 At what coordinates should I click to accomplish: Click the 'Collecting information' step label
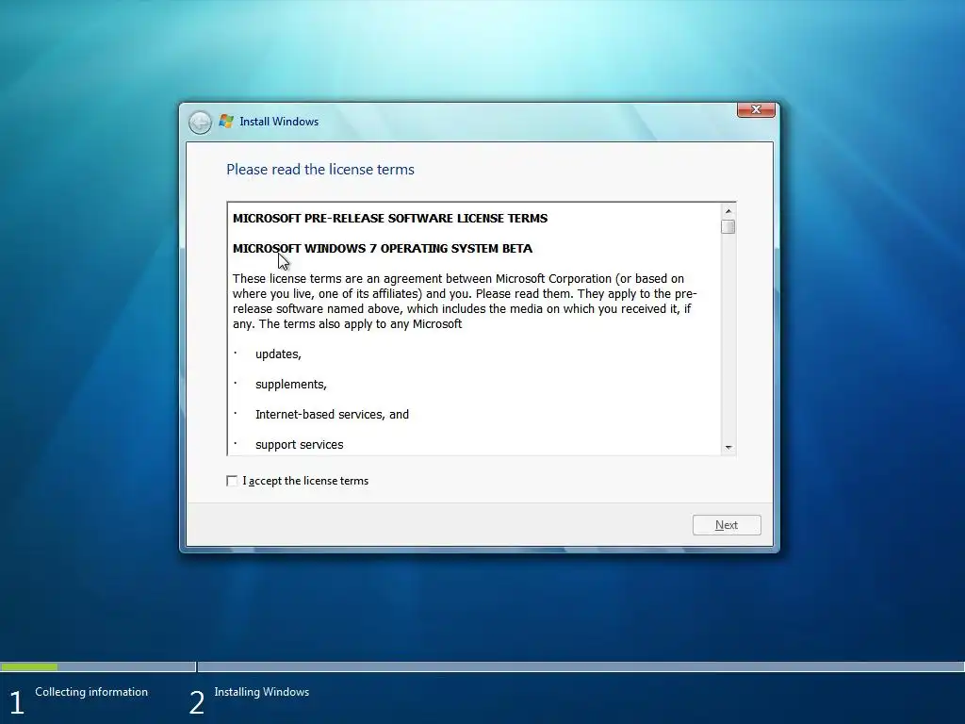pyautogui.click(x=91, y=692)
